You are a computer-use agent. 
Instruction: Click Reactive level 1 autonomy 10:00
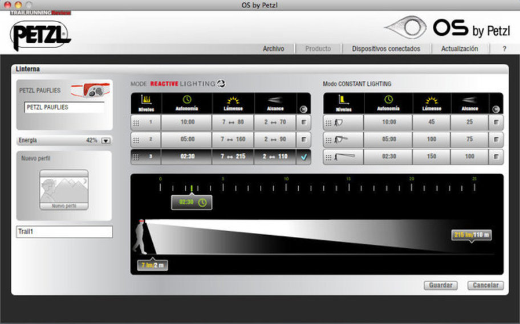pyautogui.click(x=187, y=122)
